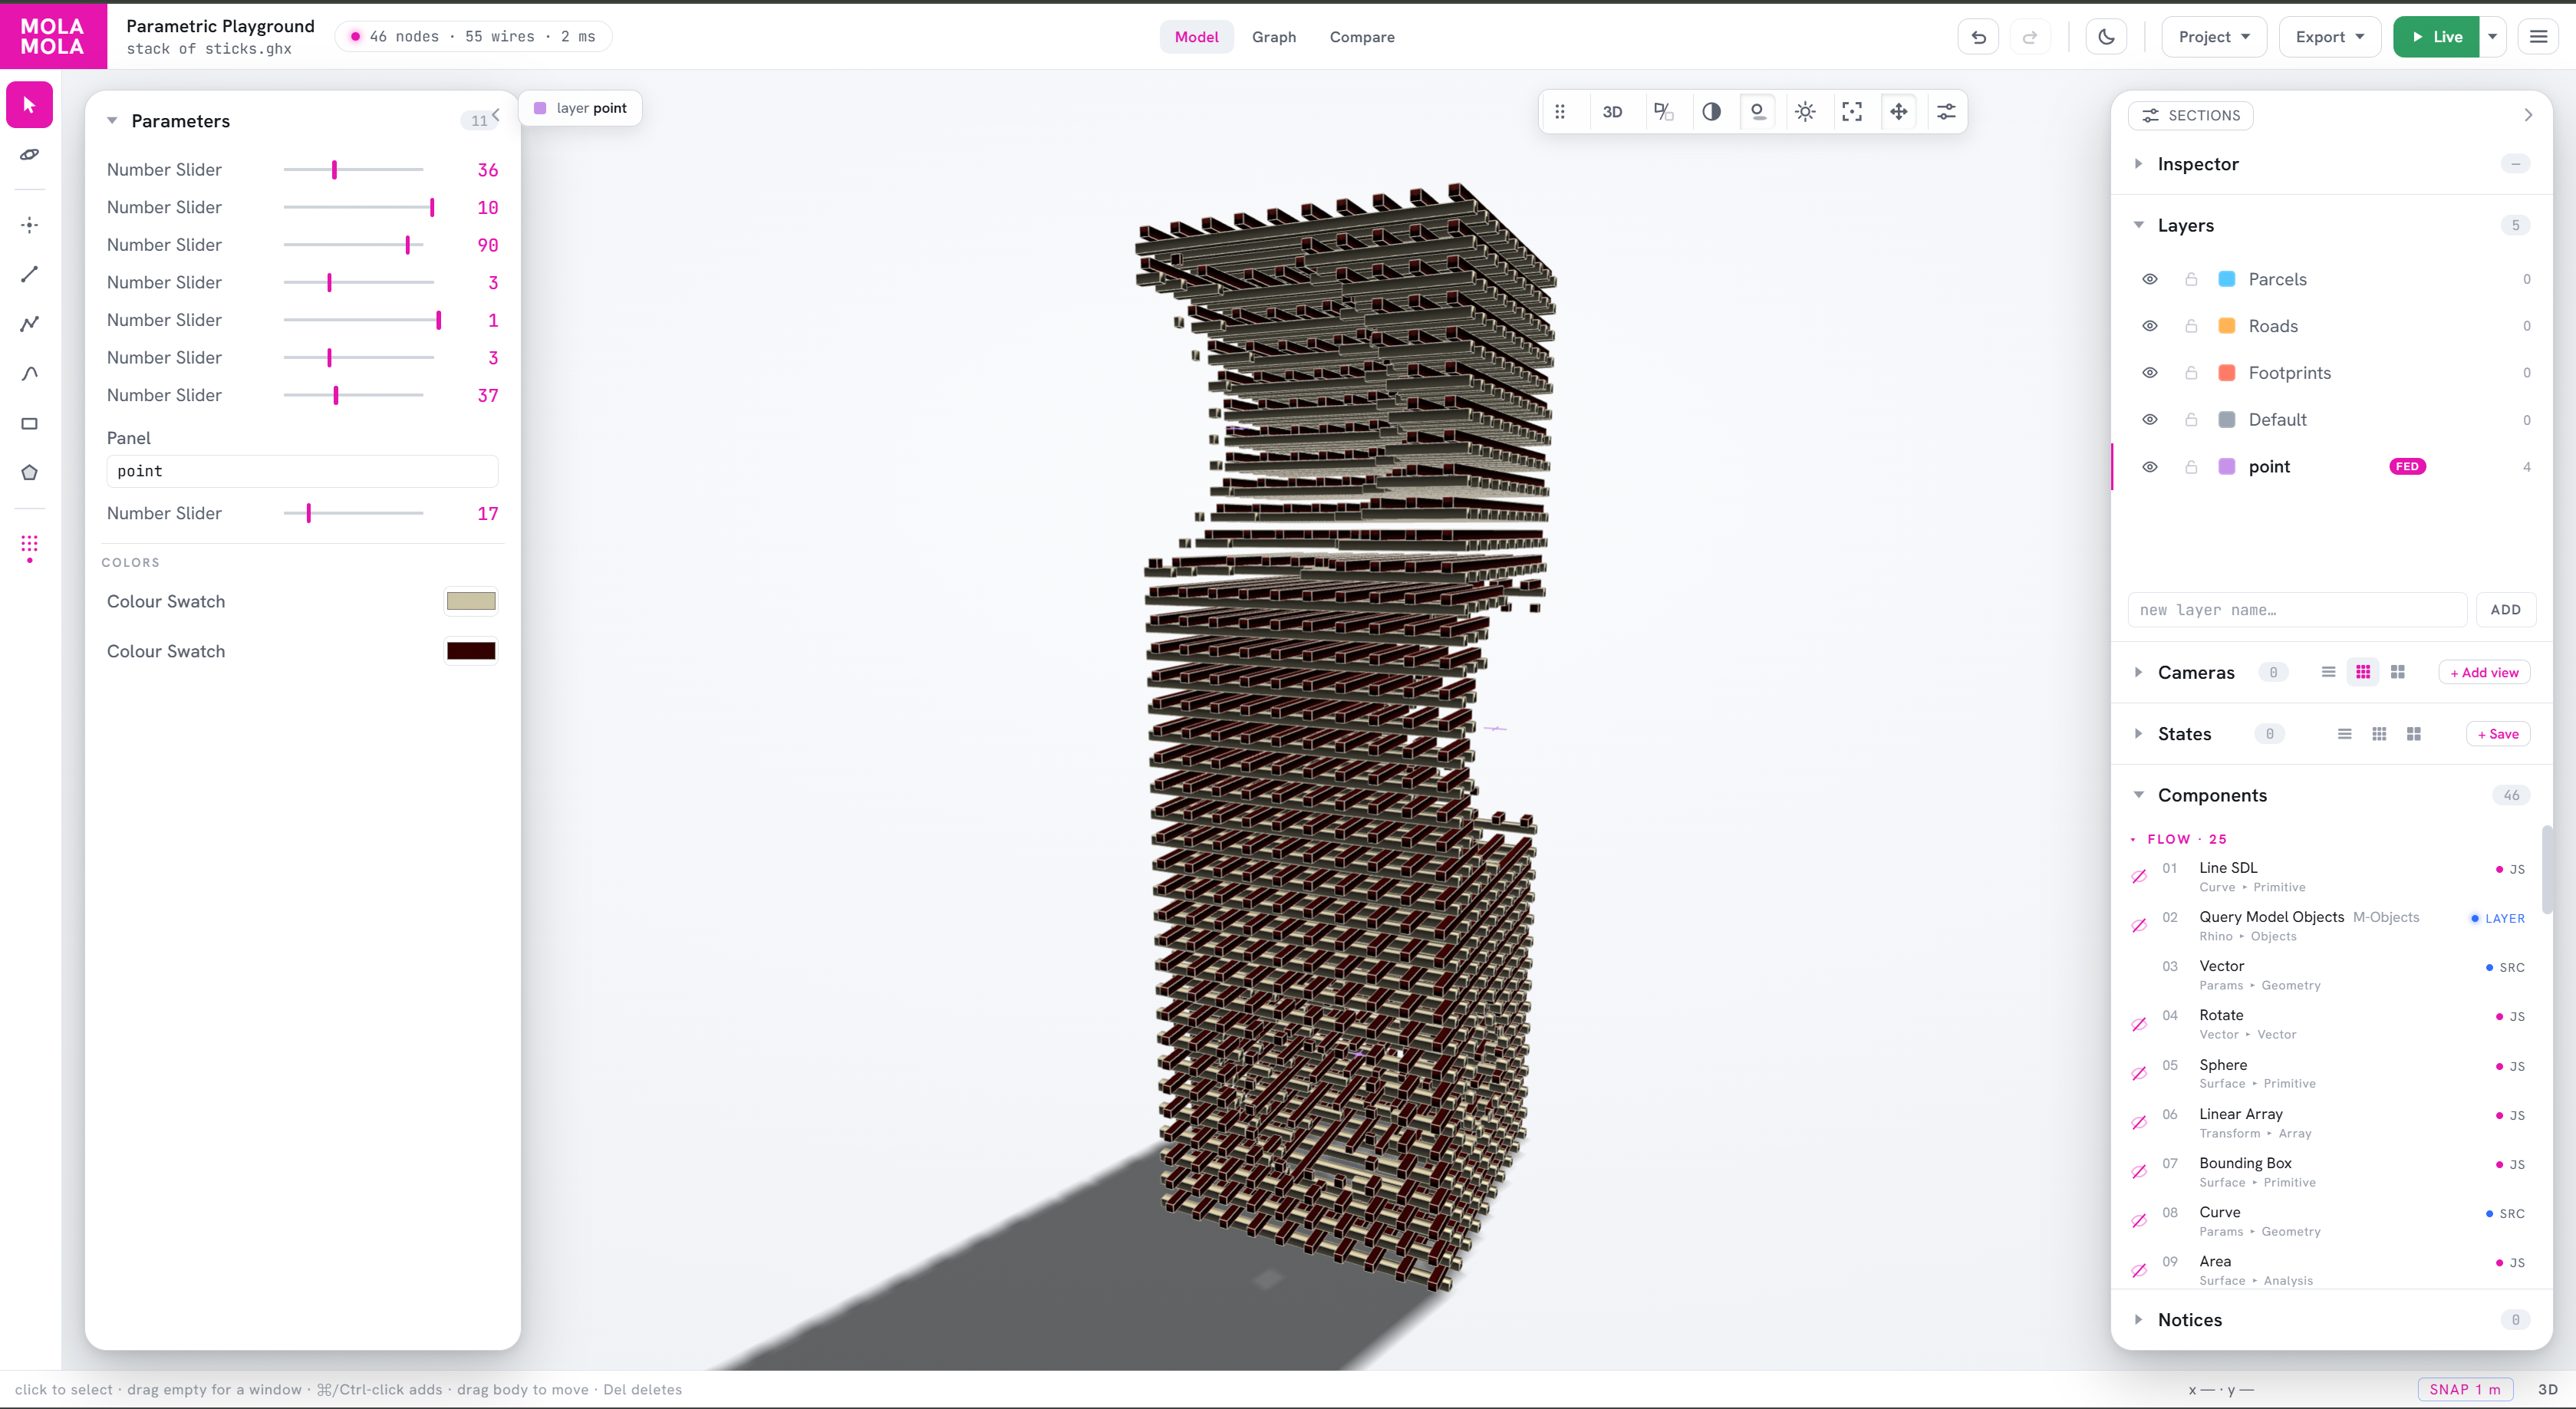Toggle preview of Sphere component

(2139, 1074)
